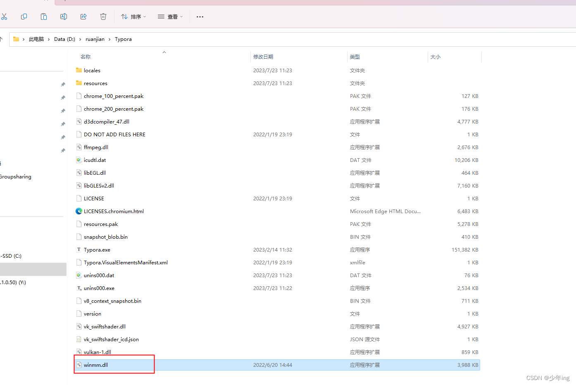Select the version file
This screenshot has height=385, width=576.
pyautogui.click(x=92, y=314)
